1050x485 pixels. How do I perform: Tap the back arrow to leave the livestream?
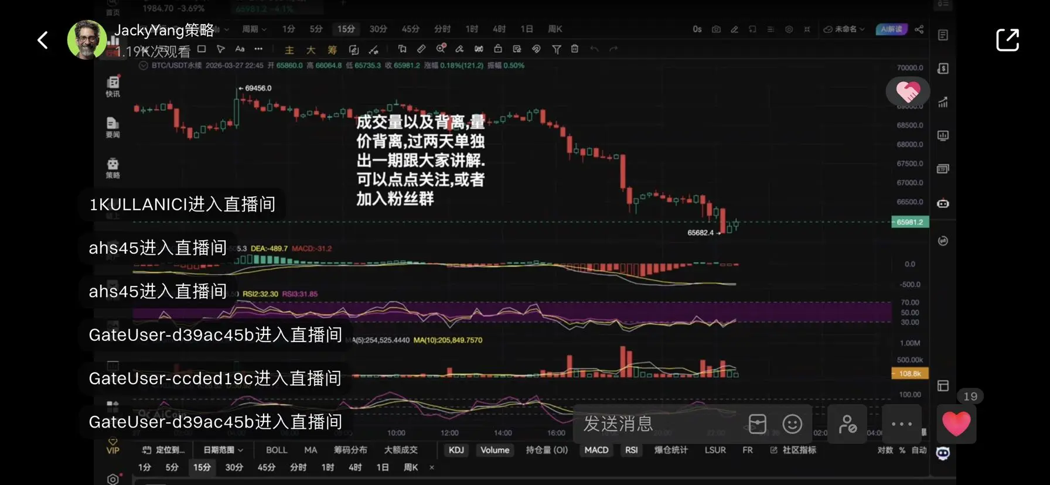pos(43,40)
